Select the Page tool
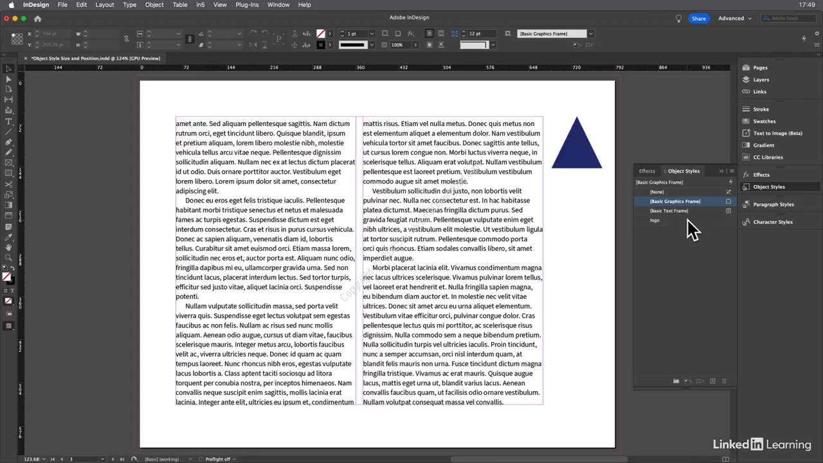Viewport: 823px width, 463px height. coord(8,89)
